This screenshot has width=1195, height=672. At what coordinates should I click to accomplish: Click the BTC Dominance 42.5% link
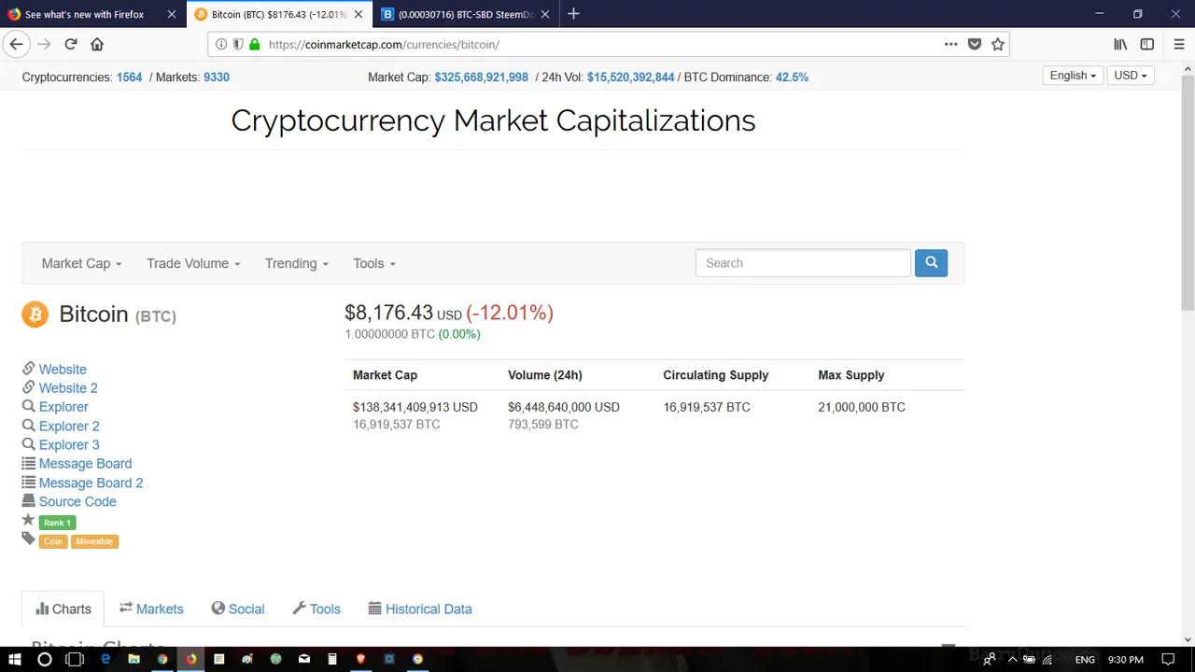click(x=792, y=77)
